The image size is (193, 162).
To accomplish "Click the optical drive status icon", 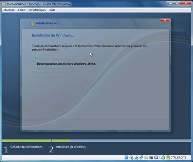I will coord(131,157).
